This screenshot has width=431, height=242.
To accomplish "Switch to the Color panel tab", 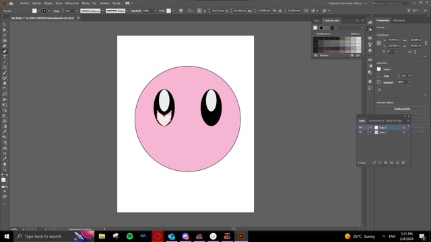I will tap(317, 21).
